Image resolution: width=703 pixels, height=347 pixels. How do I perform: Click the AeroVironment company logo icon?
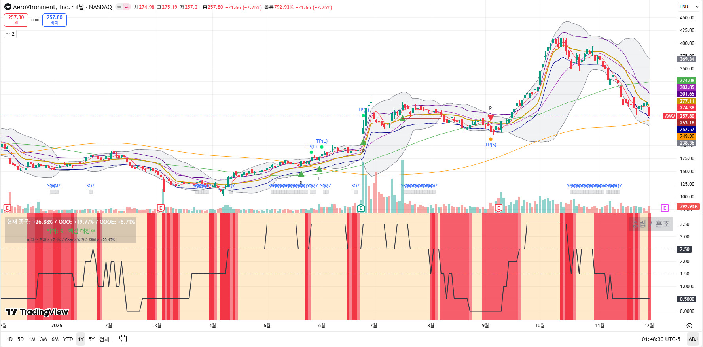pyautogui.click(x=8, y=7)
